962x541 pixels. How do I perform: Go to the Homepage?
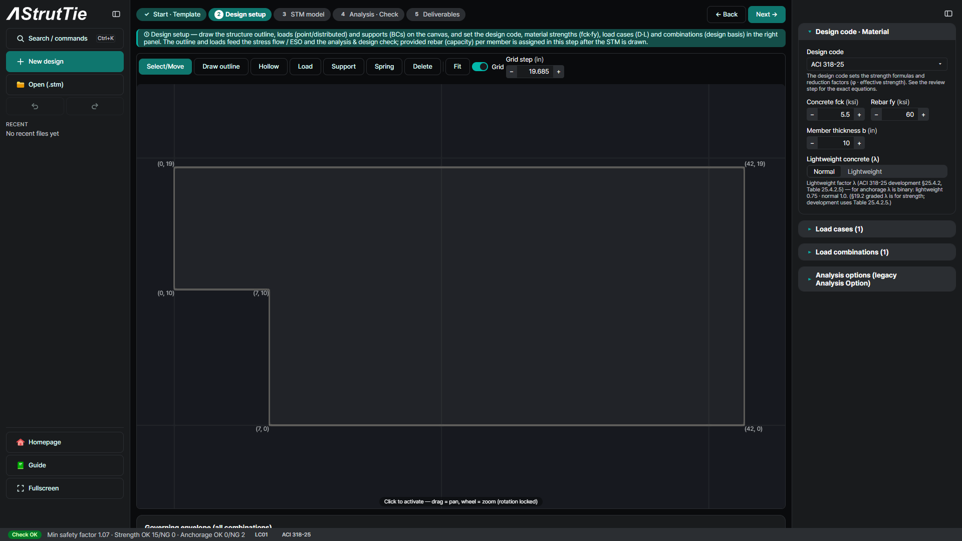pyautogui.click(x=65, y=442)
